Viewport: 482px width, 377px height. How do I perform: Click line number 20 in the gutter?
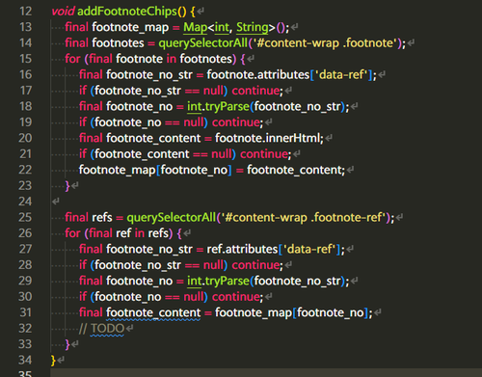pyautogui.click(x=25, y=138)
